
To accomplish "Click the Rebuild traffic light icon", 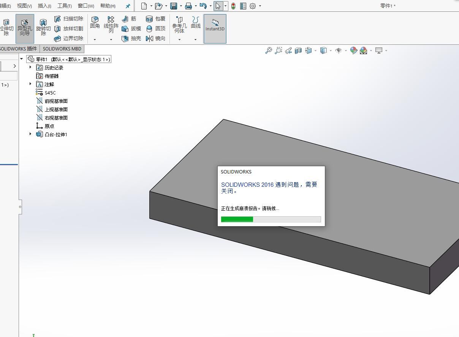I will coord(233,6).
